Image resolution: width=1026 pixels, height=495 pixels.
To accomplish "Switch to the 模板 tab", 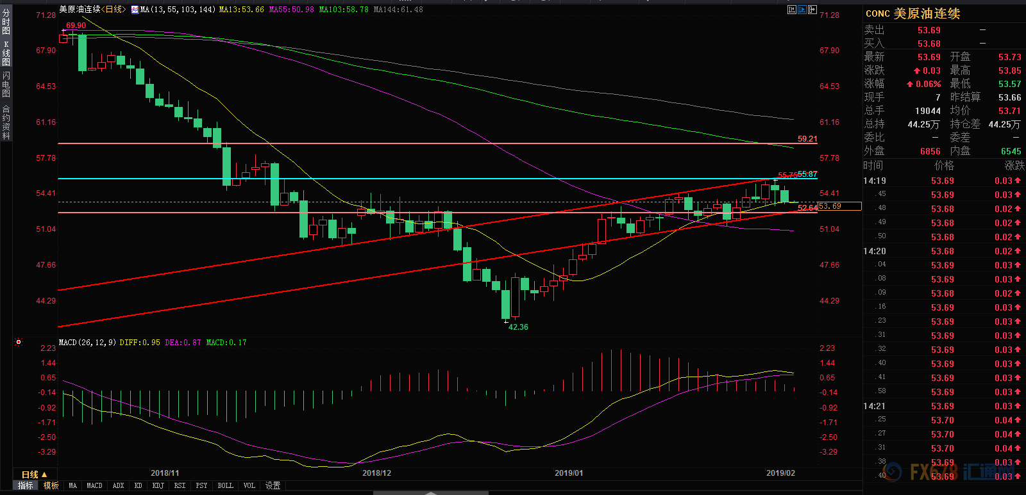I will [51, 485].
